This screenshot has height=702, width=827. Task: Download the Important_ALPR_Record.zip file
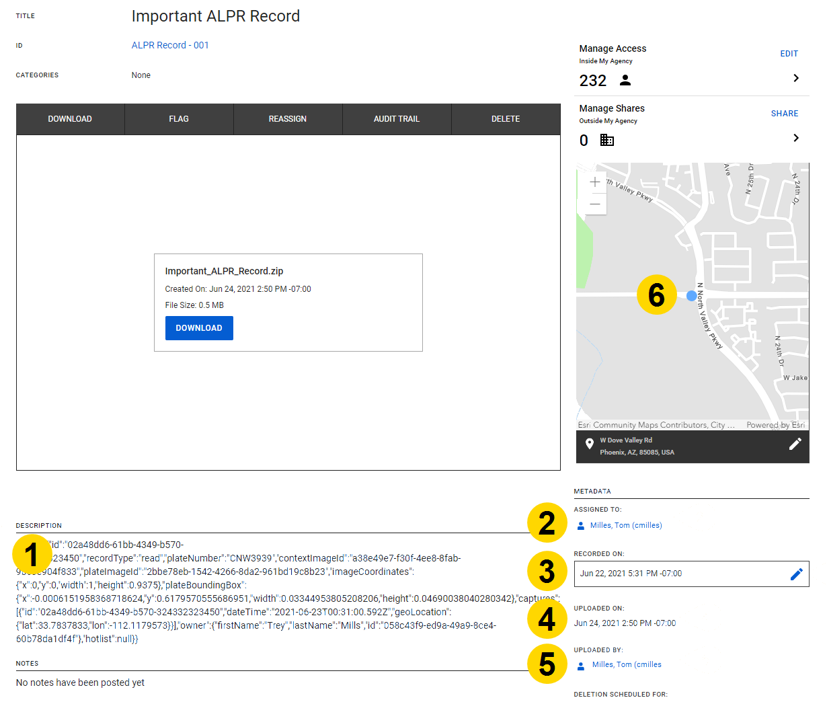pos(199,327)
